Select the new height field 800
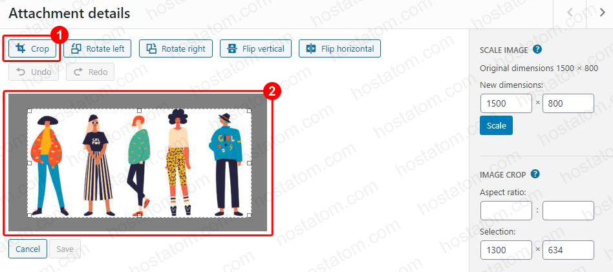Viewport: 613px width, 272px height. (568, 103)
